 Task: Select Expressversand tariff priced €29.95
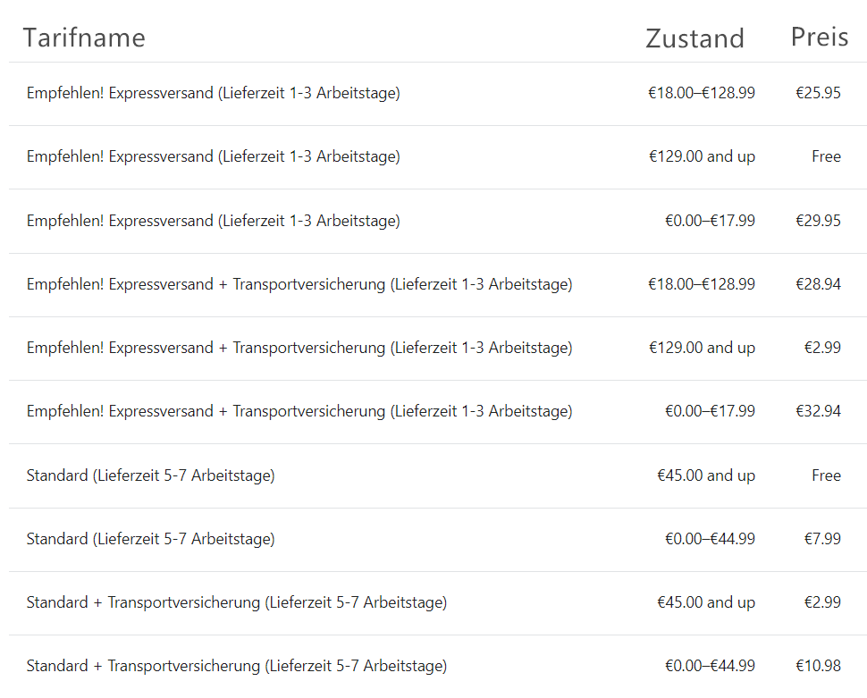pos(438,222)
